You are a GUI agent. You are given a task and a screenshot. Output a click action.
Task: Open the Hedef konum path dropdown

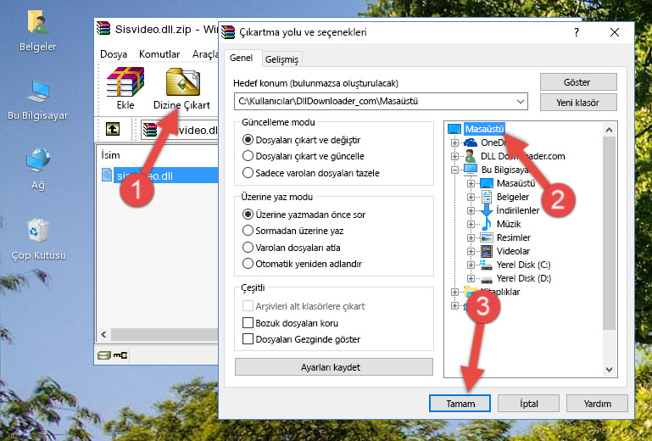coord(521,101)
